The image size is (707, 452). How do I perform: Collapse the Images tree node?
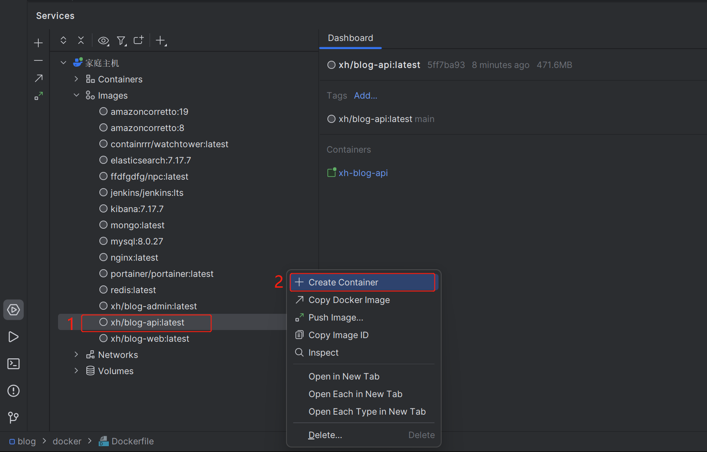(x=76, y=95)
